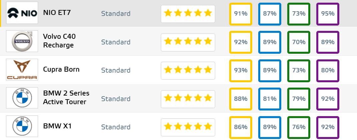Click NIO ET7 yellow 91% score box
The height and width of the screenshot is (140, 357).
(x=241, y=14)
